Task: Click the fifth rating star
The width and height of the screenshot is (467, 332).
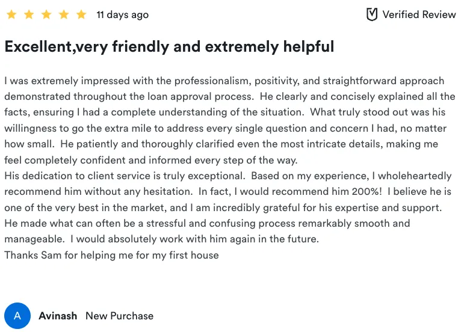Action: (81, 14)
